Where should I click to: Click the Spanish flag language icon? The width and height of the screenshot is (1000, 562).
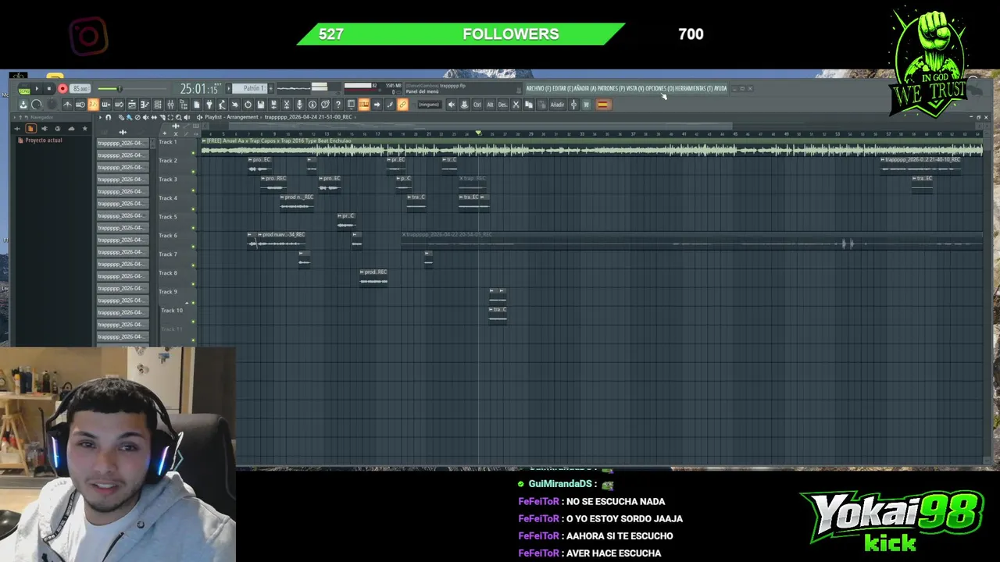coord(603,105)
